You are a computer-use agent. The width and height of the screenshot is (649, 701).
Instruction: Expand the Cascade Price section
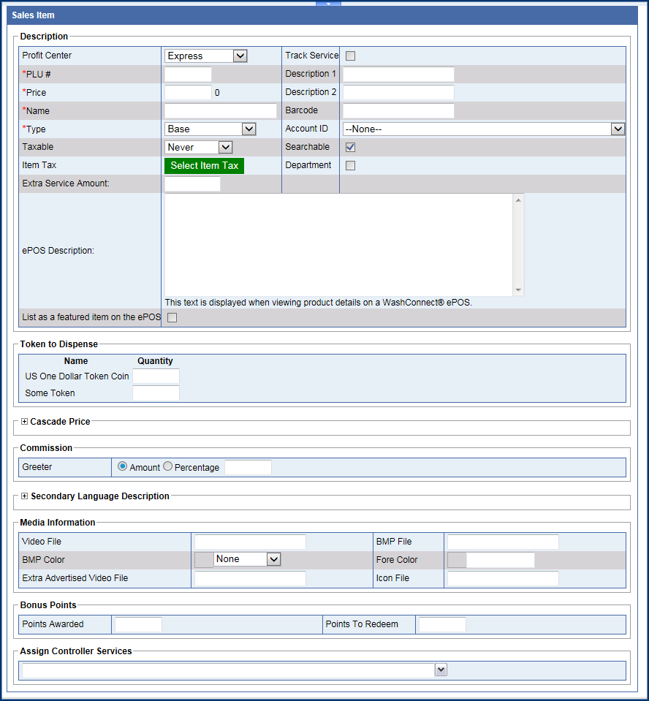point(24,422)
